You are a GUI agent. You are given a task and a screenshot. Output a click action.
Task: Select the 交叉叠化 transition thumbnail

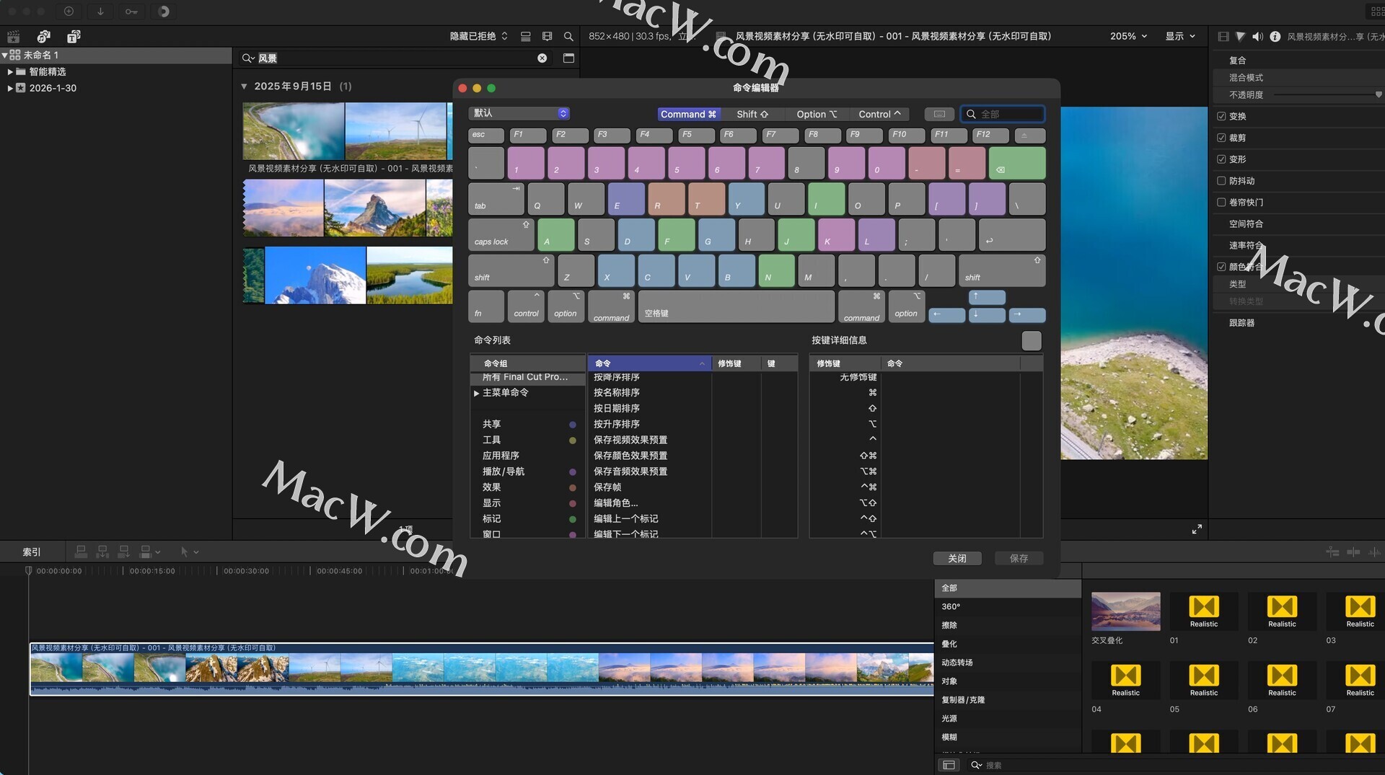coord(1125,611)
